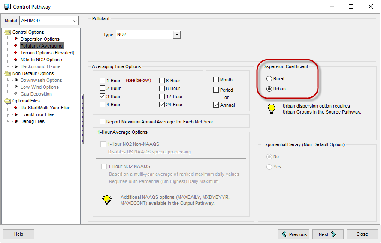Click the Control Pathway window title icon
Screen dimensions: 381x243
pyautogui.click(x=7, y=6)
